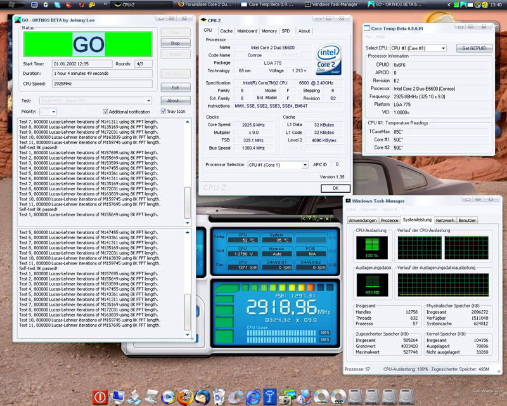The height and width of the screenshot is (406, 507).
Task: Click the 493 MB Auslagerungsdatei meter
Action: (372, 285)
